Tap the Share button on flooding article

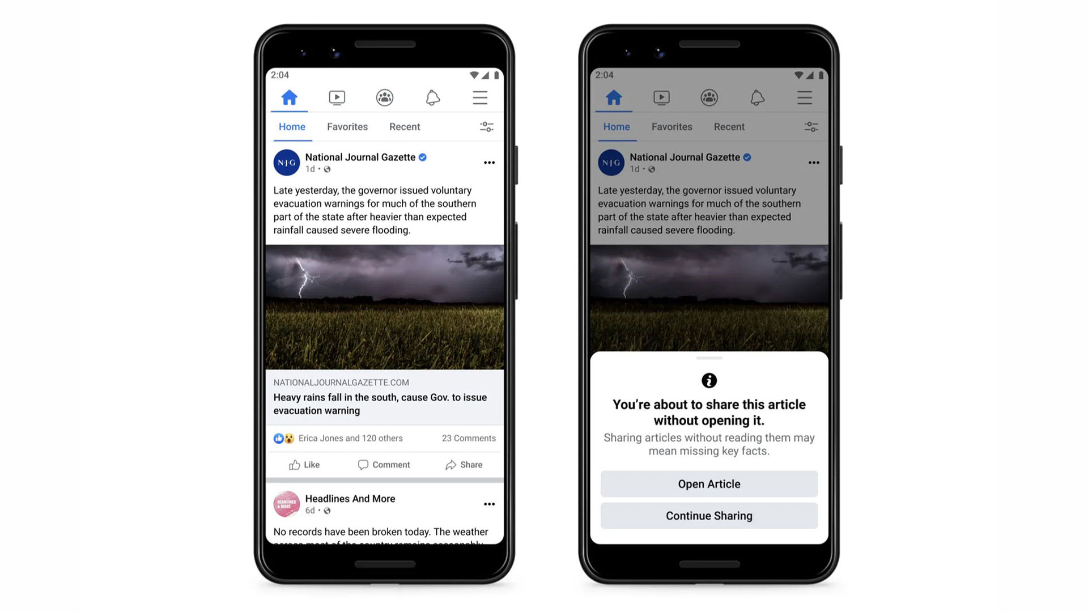pos(464,464)
